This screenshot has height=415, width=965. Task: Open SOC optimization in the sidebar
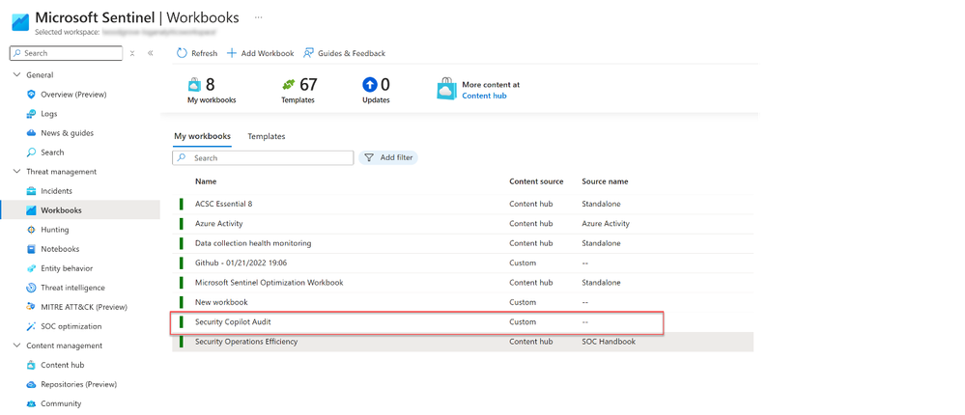(71, 326)
